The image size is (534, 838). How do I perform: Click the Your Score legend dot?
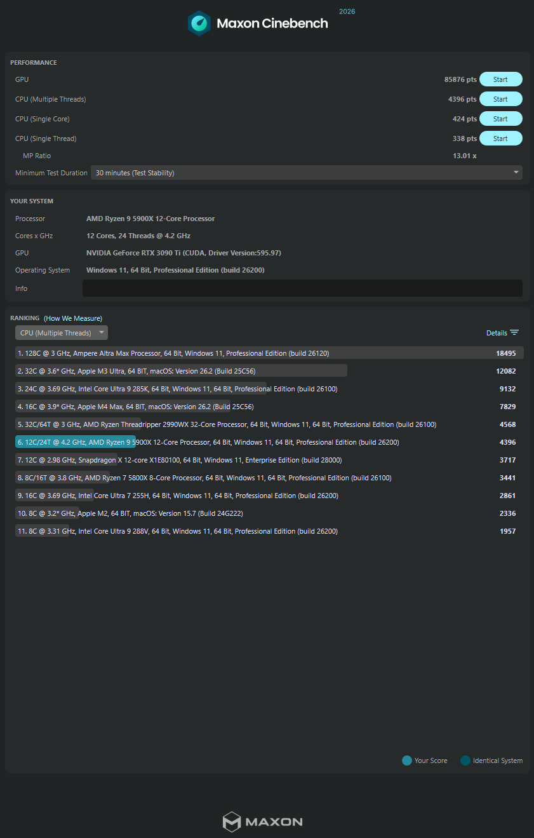pyautogui.click(x=407, y=760)
